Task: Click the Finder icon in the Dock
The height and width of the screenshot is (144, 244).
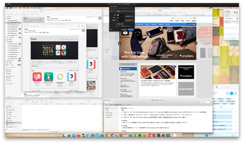Action: (65, 135)
